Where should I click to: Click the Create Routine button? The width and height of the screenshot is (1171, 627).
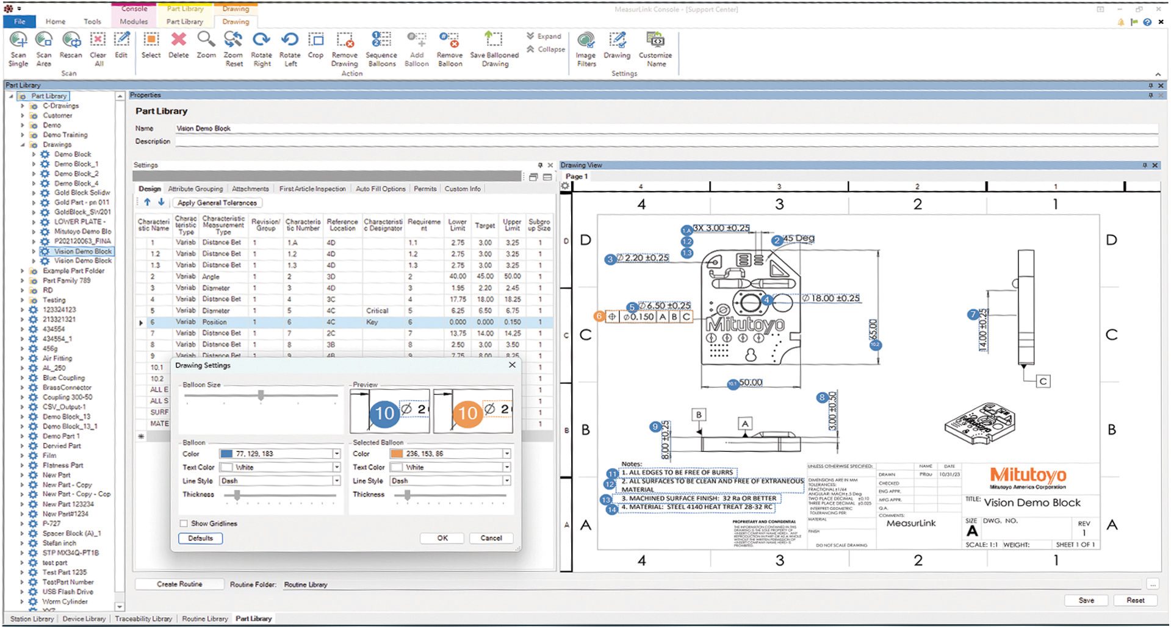[x=179, y=584]
